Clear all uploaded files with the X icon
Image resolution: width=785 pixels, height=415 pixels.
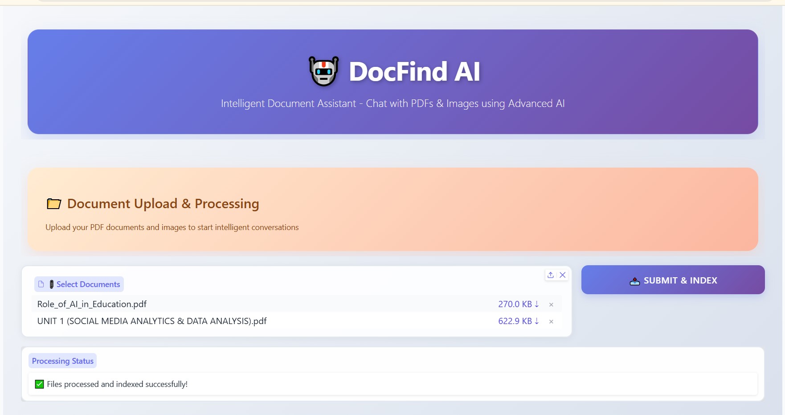(x=563, y=275)
